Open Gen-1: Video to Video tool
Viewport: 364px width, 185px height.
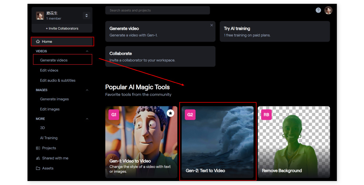(141, 142)
